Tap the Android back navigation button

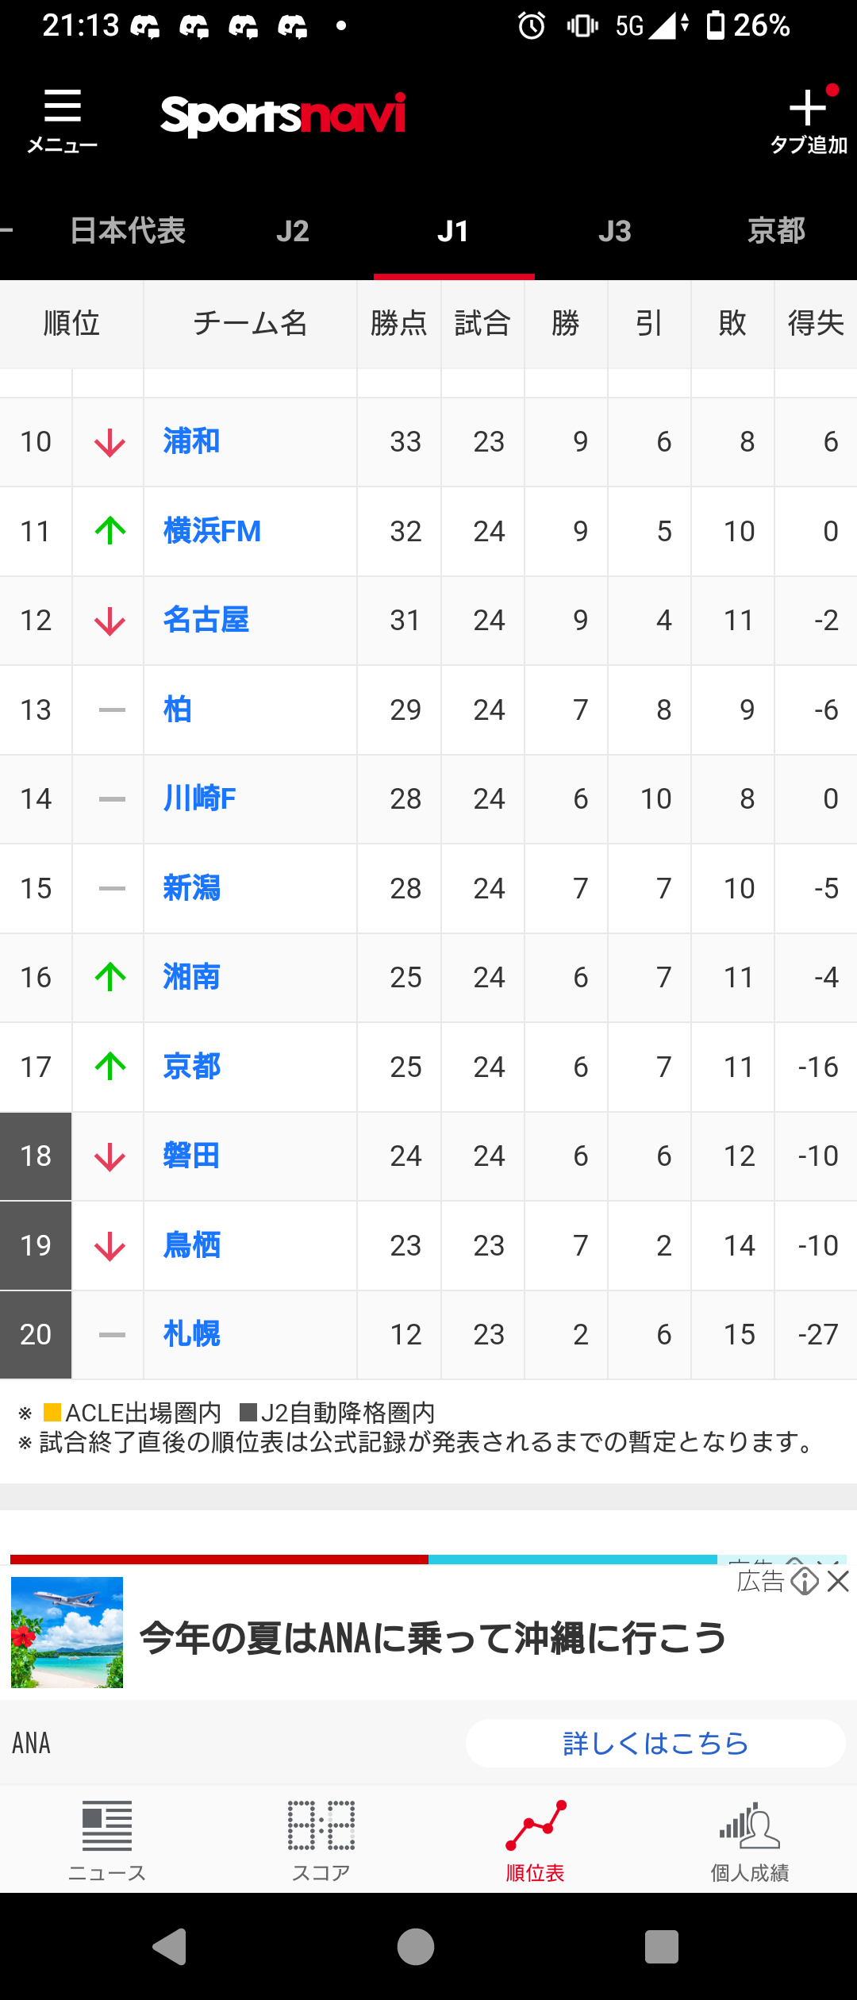(x=169, y=1947)
